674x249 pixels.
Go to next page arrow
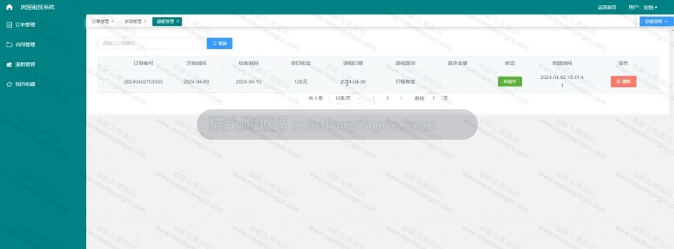[401, 98]
